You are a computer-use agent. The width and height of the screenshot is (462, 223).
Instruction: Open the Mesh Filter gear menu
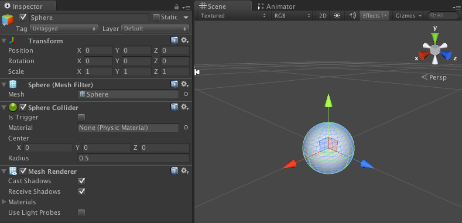coord(184,84)
